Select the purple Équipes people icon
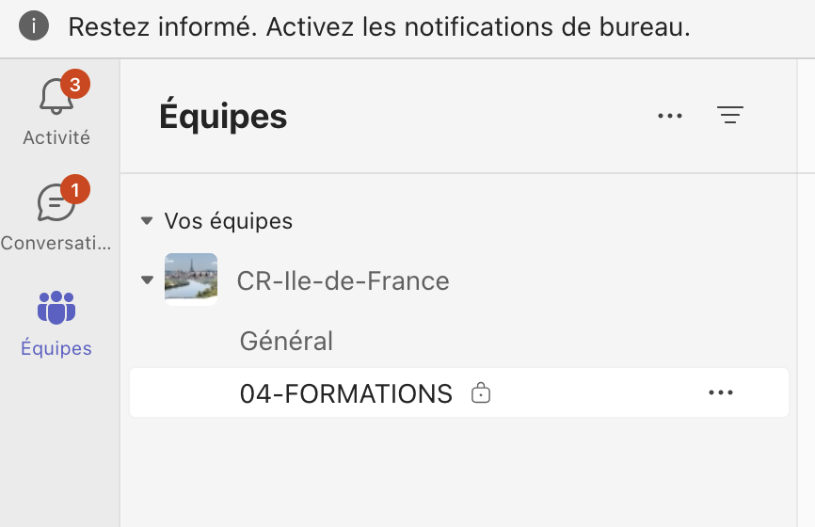This screenshot has width=815, height=527. tap(56, 307)
